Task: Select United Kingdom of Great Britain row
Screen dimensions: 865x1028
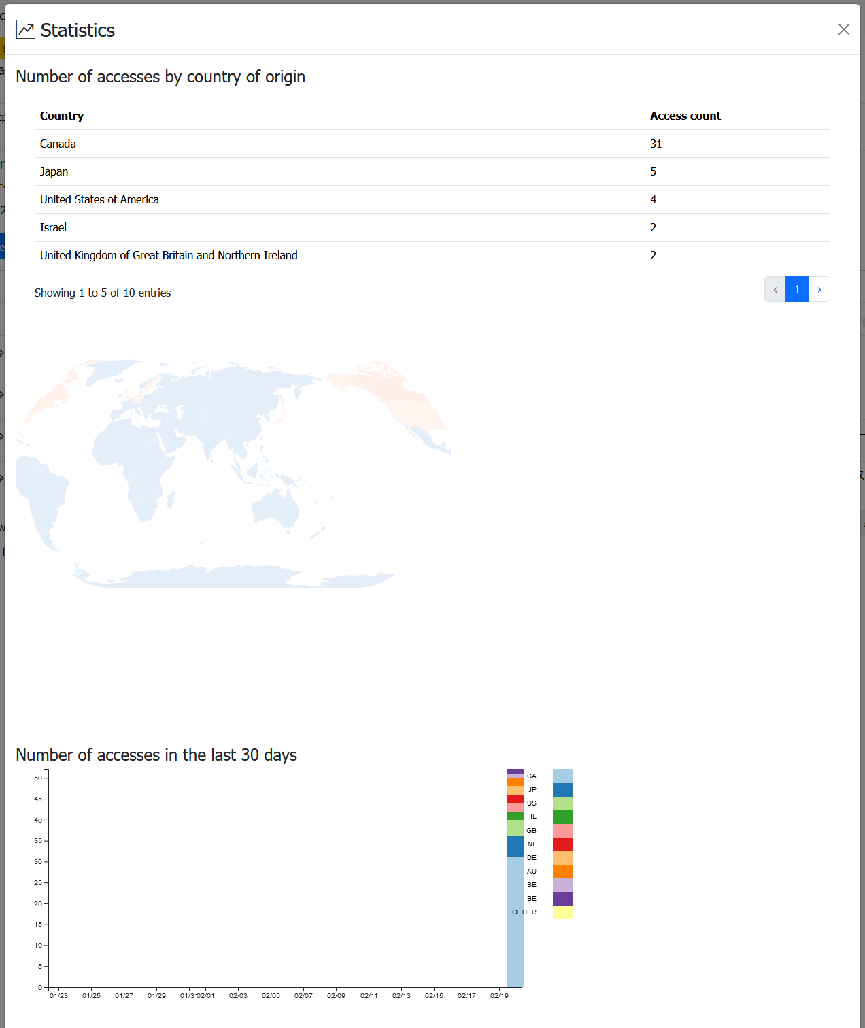Action: (432, 255)
